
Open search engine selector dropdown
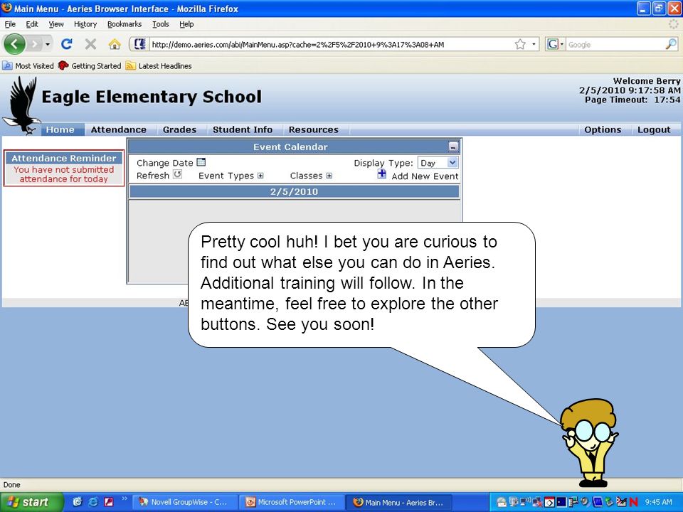tap(556, 44)
